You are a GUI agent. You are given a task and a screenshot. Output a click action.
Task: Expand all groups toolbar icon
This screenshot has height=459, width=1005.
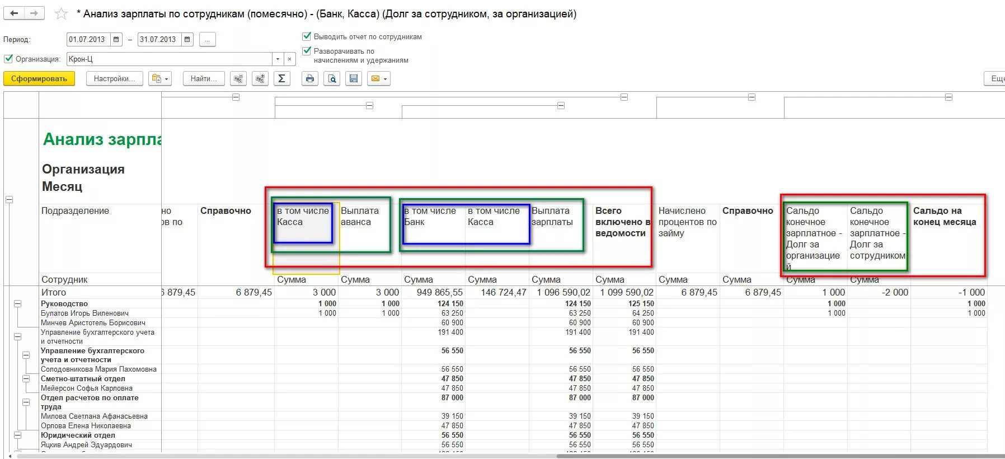[x=260, y=79]
